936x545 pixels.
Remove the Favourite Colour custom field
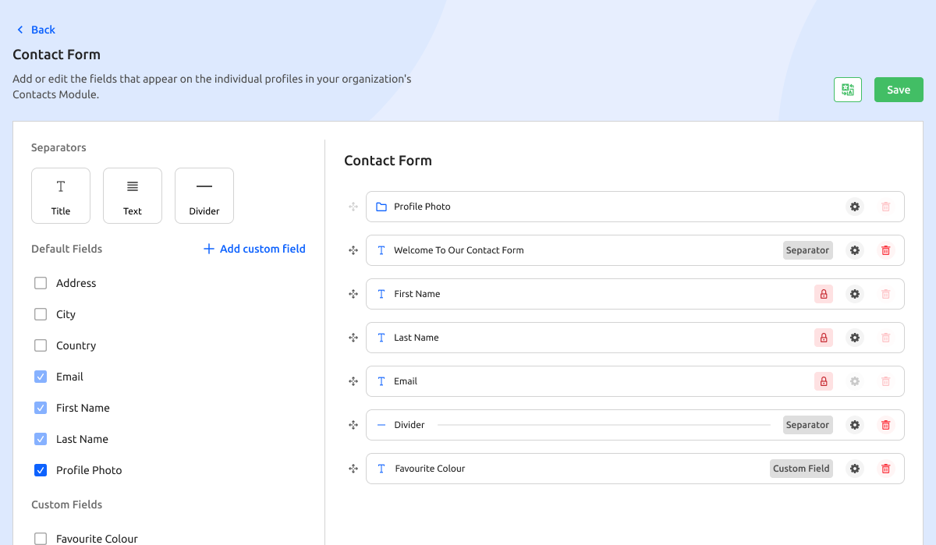click(x=885, y=469)
